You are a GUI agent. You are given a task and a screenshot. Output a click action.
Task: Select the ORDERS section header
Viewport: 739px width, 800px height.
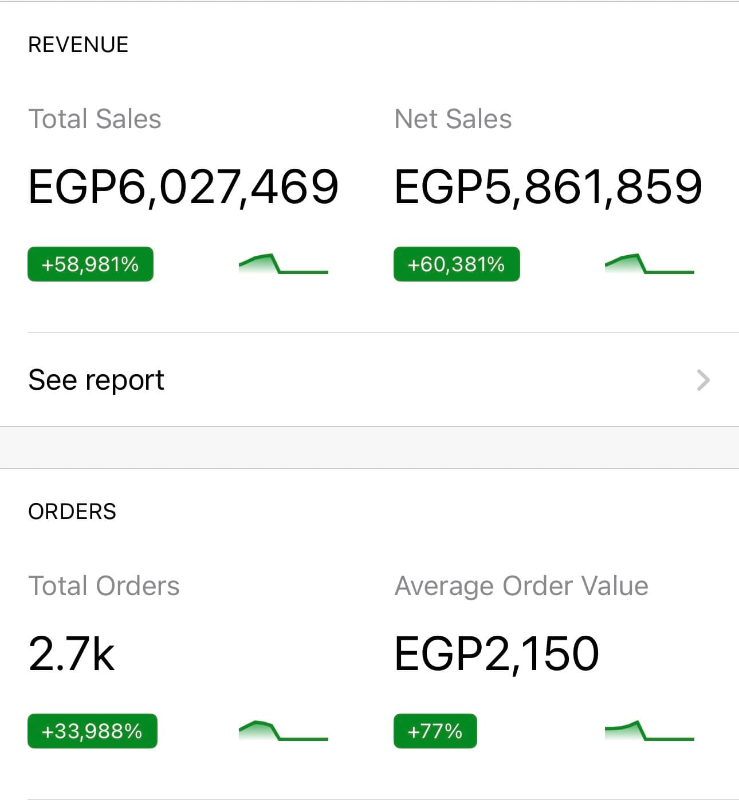pyautogui.click(x=72, y=512)
